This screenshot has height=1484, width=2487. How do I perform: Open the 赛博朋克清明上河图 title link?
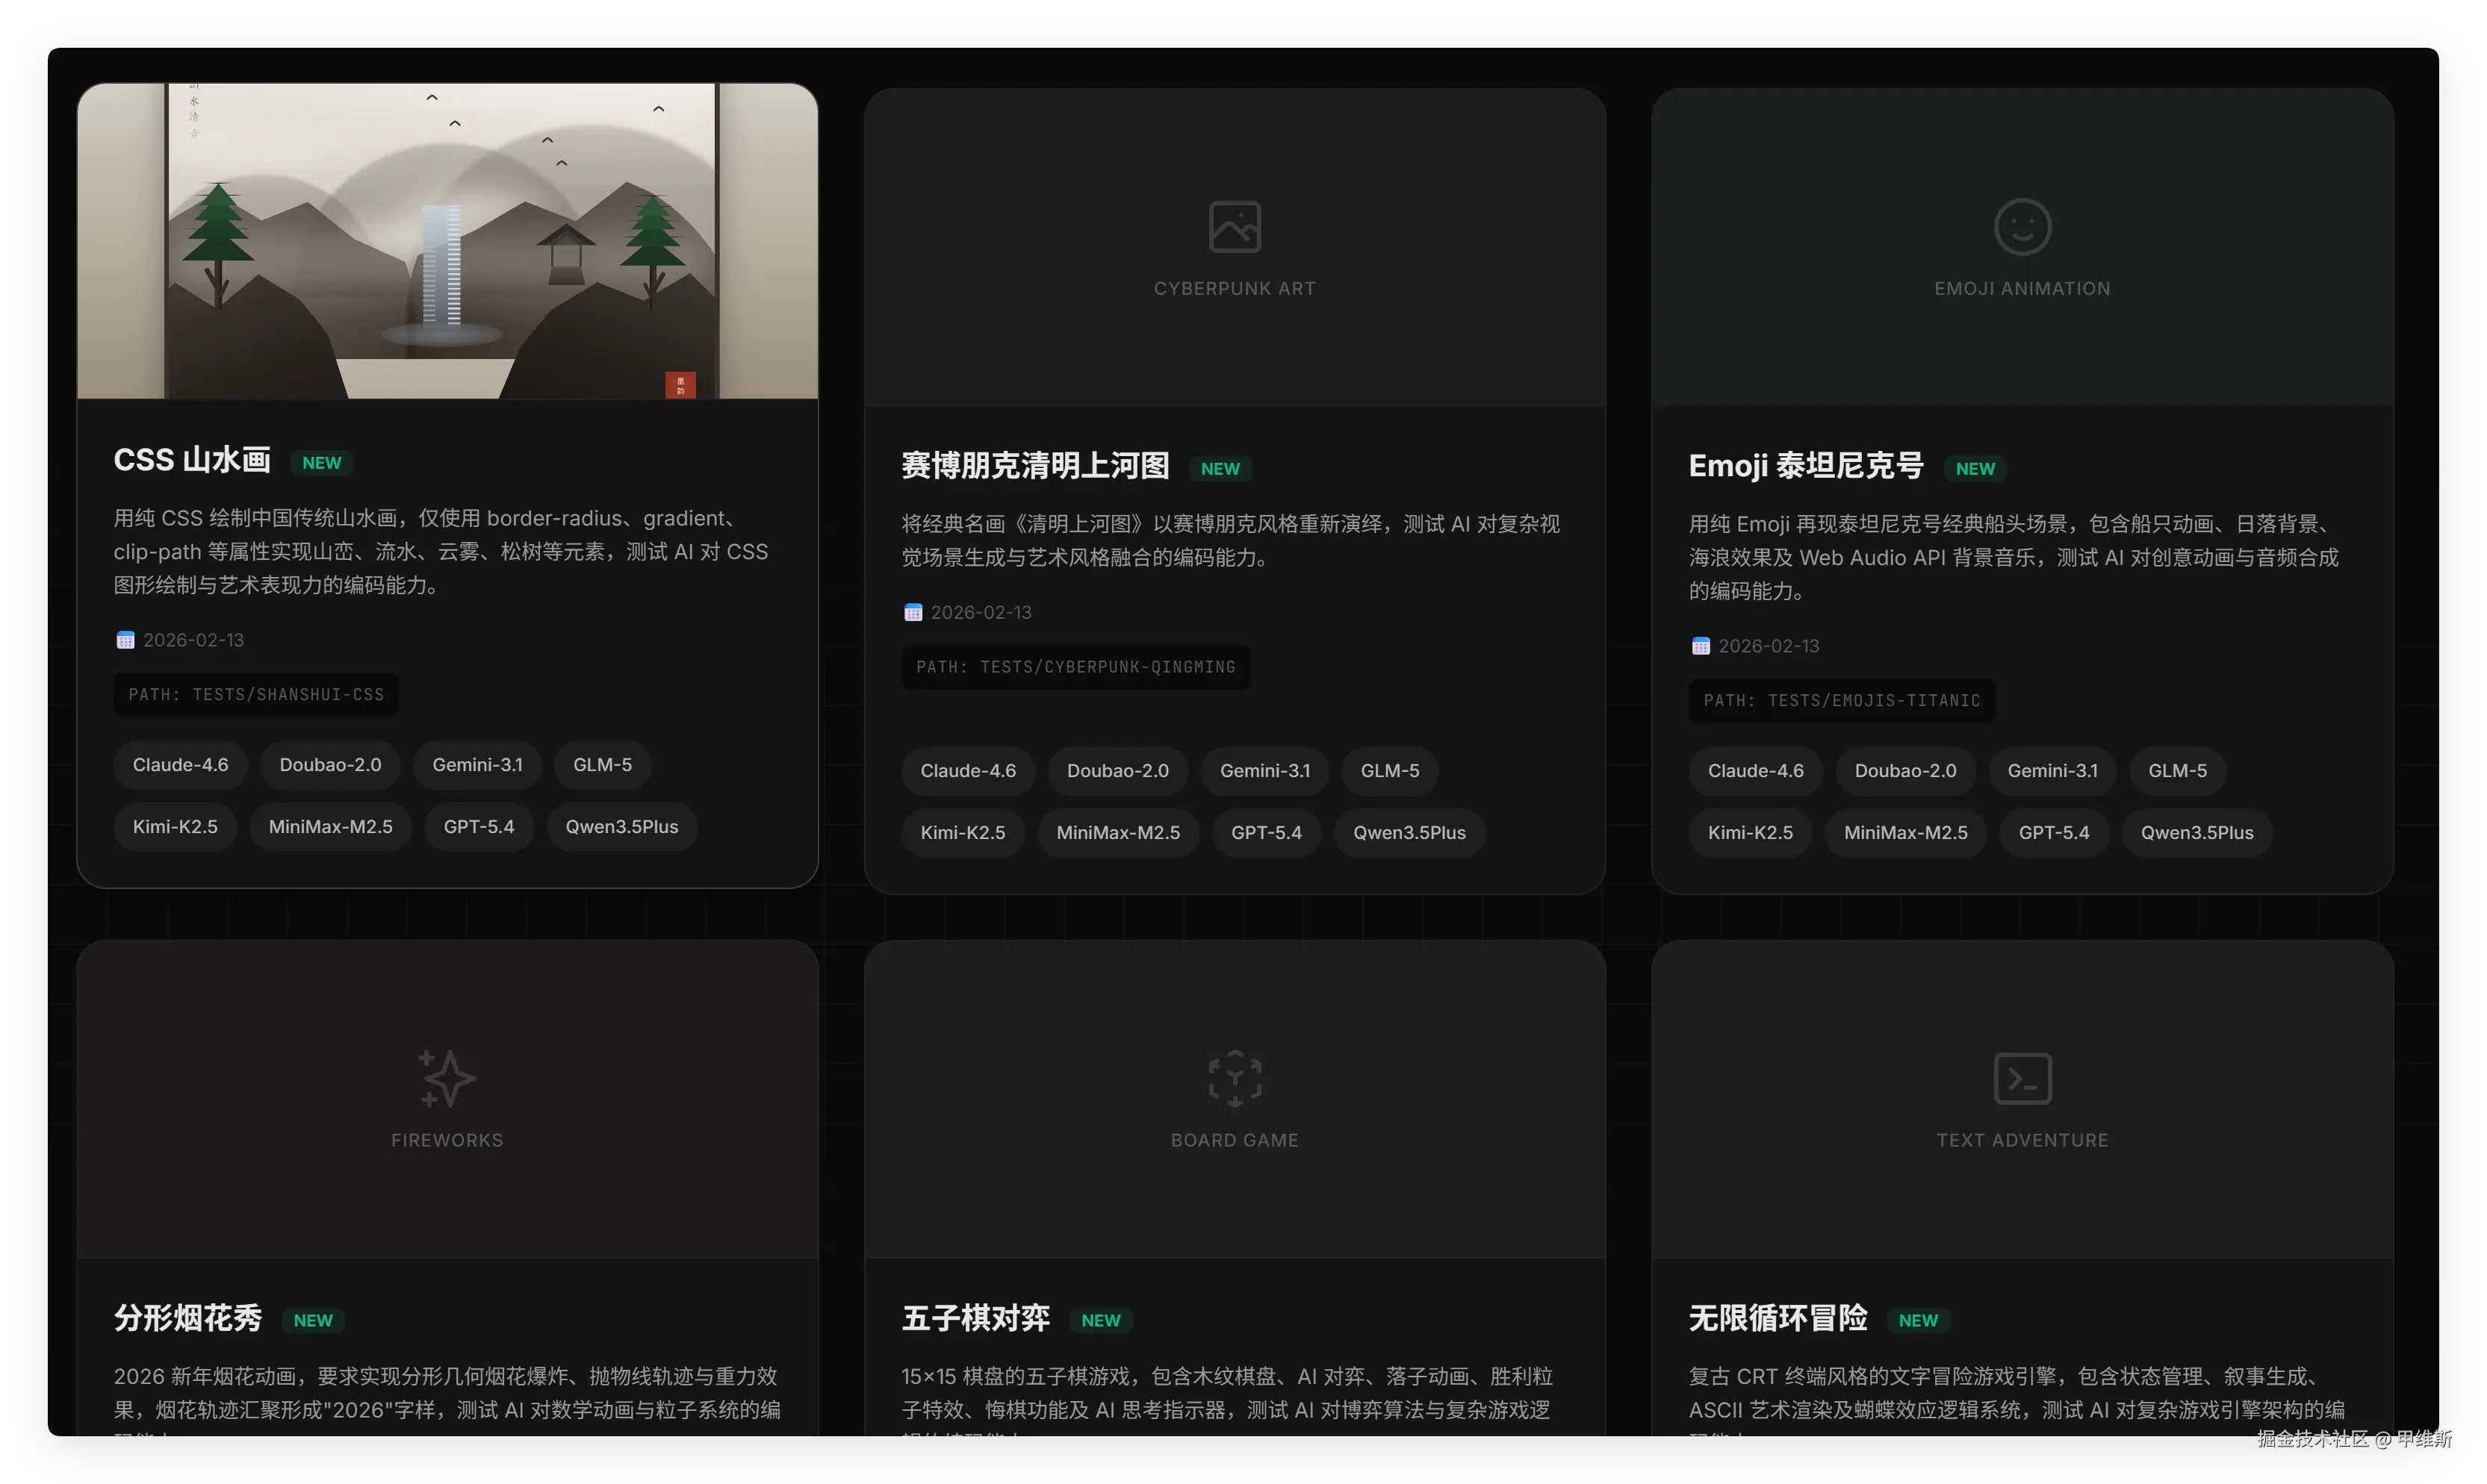[x=1034, y=466]
